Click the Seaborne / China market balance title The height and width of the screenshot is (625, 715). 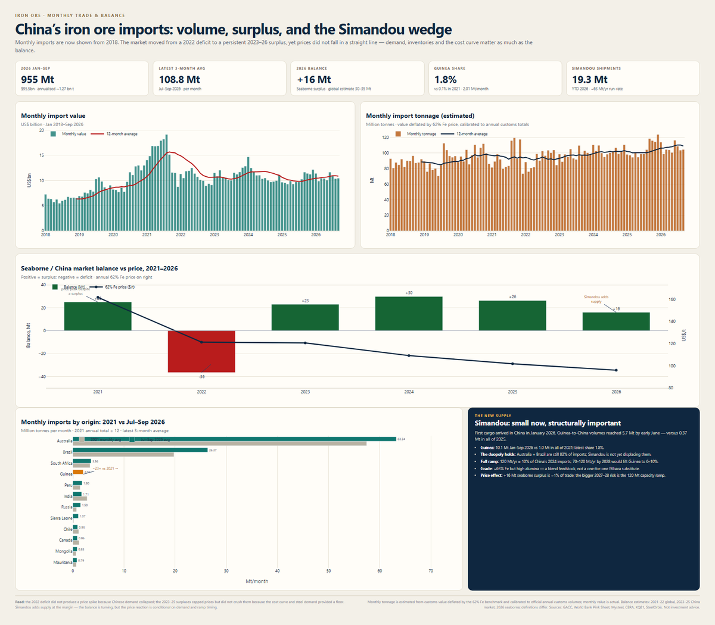[x=99, y=268]
